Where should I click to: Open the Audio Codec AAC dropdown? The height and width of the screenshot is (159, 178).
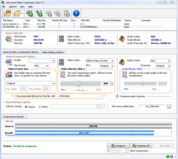point(161,61)
